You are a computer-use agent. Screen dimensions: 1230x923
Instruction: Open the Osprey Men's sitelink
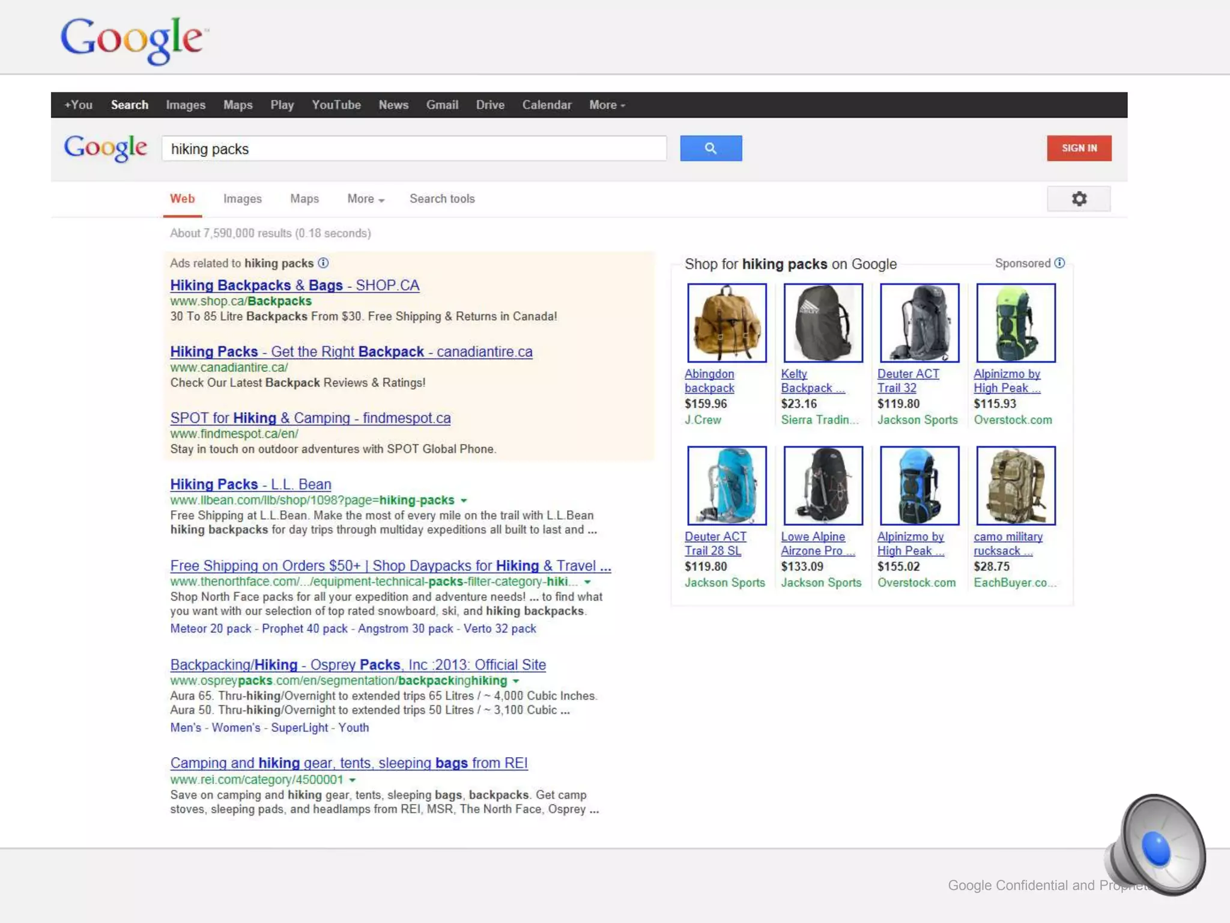(x=186, y=728)
